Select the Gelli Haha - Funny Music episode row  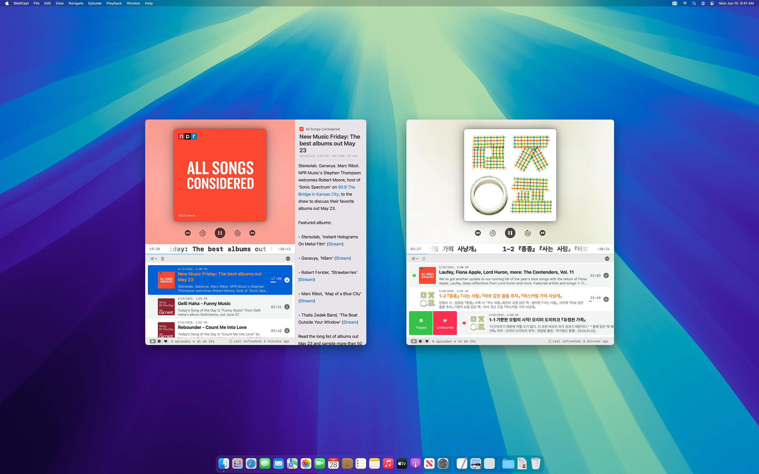click(x=220, y=307)
